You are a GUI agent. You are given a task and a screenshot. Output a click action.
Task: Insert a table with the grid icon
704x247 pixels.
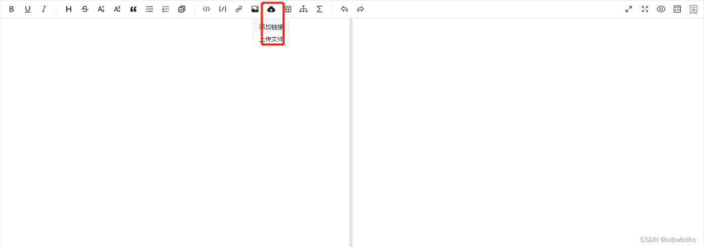[x=287, y=9]
